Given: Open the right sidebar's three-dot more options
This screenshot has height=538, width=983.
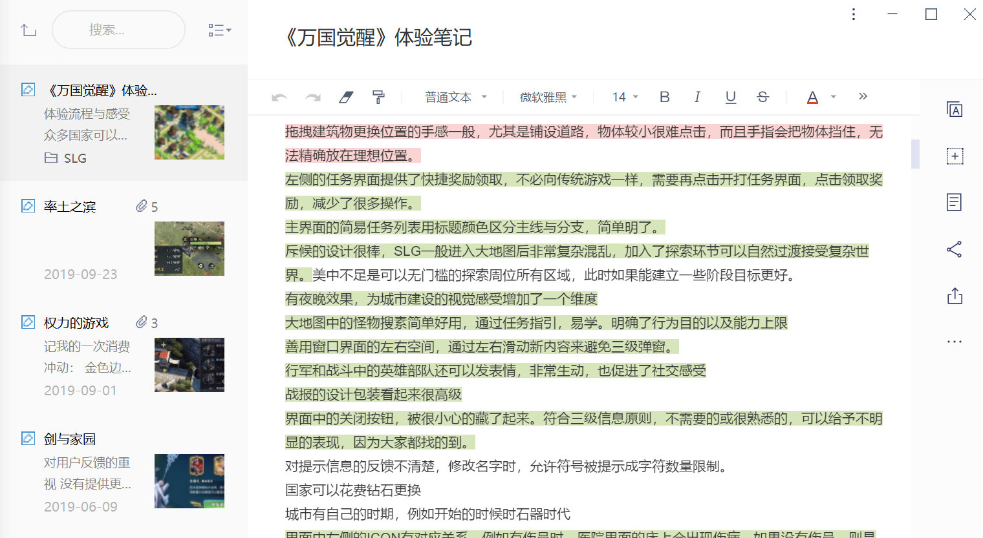Looking at the screenshot, I should pyautogui.click(x=955, y=342).
